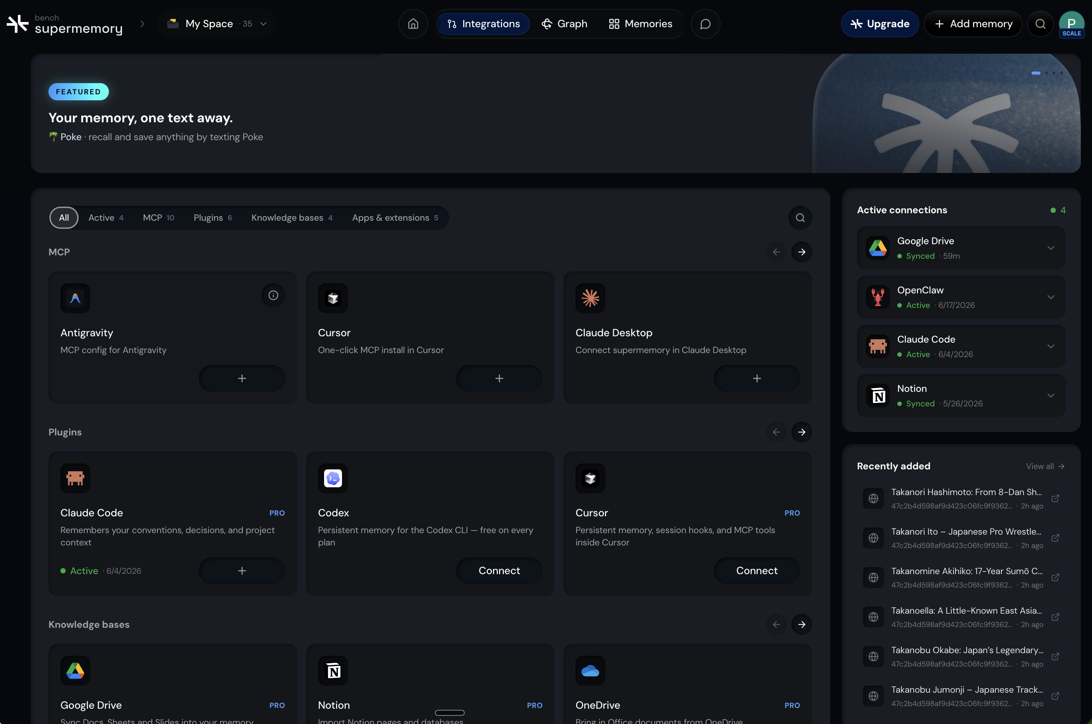Open external link for Takanori Ito memory
Screen dimensions: 1092x724
[1055, 538]
